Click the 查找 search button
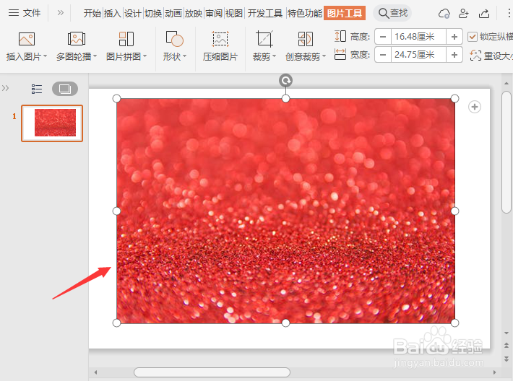Screen dimensions: 513x381 click(x=392, y=13)
